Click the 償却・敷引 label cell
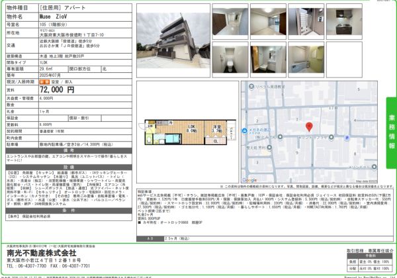Image resolution: width=397 pixels, height=278 pixels. pos(85,118)
